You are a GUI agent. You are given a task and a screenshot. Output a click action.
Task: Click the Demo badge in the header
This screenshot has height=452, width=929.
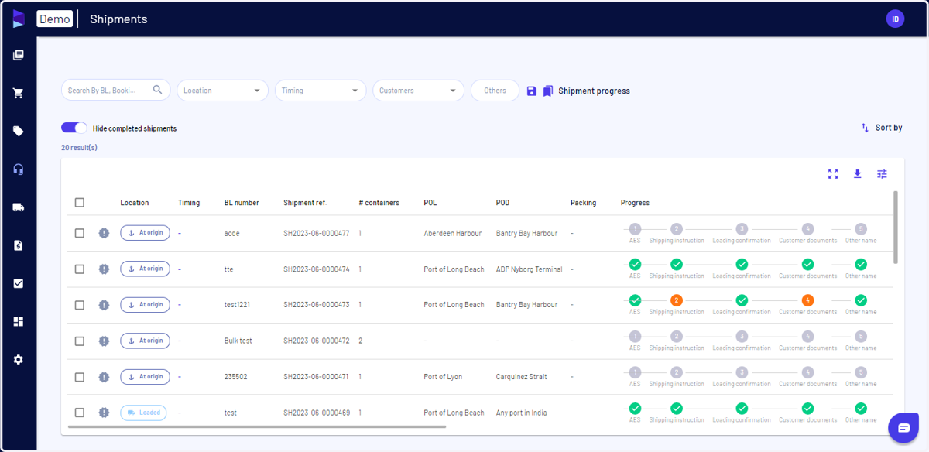55,19
